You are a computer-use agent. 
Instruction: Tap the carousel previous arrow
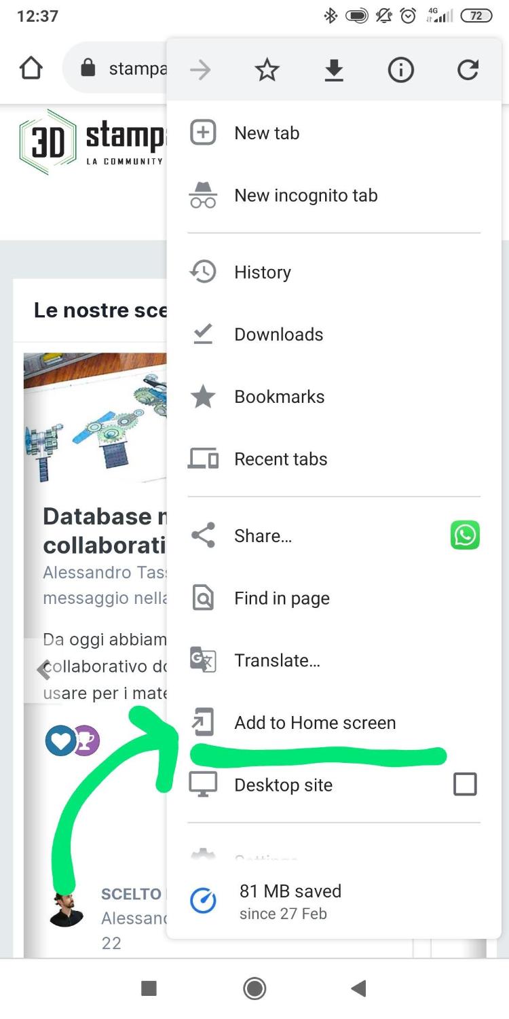tap(44, 670)
